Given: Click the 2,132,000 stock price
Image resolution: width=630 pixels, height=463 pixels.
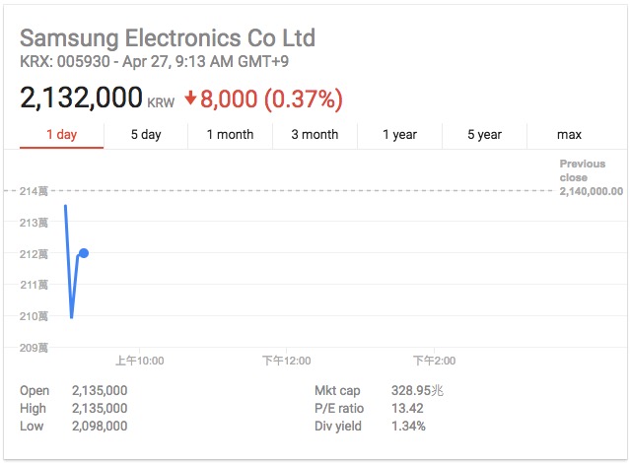Looking at the screenshot, I should pyautogui.click(x=81, y=98).
